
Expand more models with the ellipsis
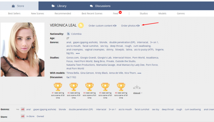[139, 73]
